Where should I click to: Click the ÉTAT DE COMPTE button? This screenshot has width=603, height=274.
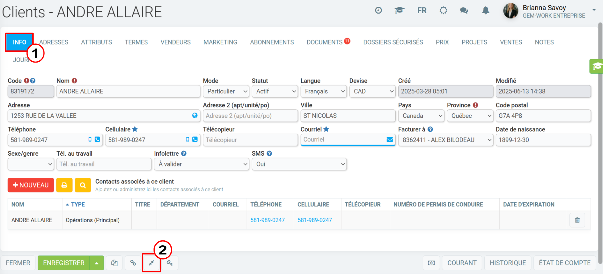(x=564, y=263)
